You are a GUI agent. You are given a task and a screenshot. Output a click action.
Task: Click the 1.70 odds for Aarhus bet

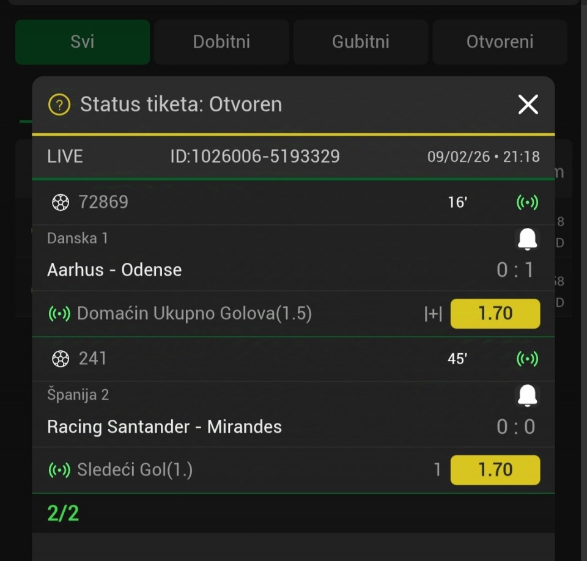(x=495, y=313)
